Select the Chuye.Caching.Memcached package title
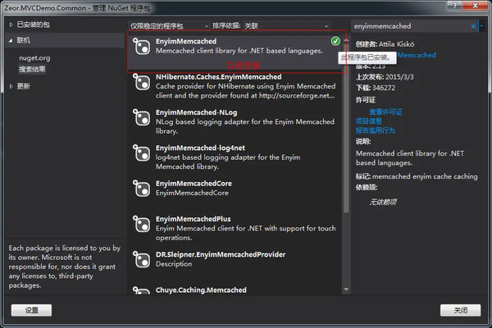 point(201,290)
